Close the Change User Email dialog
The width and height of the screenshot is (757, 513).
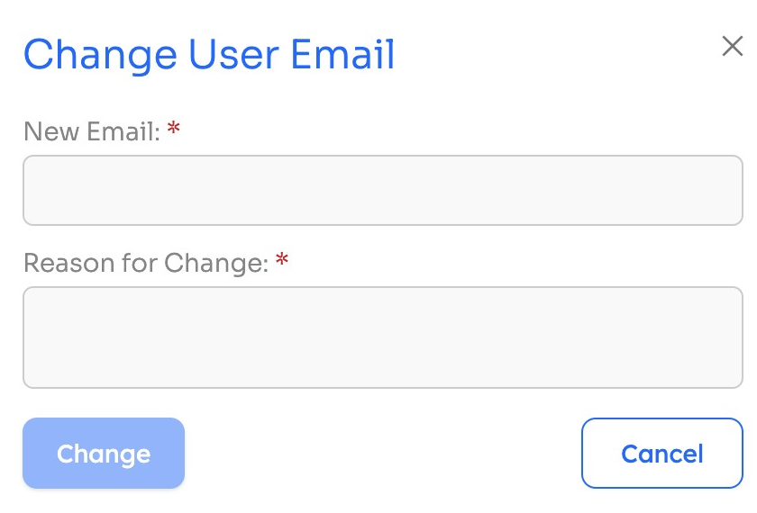click(732, 46)
